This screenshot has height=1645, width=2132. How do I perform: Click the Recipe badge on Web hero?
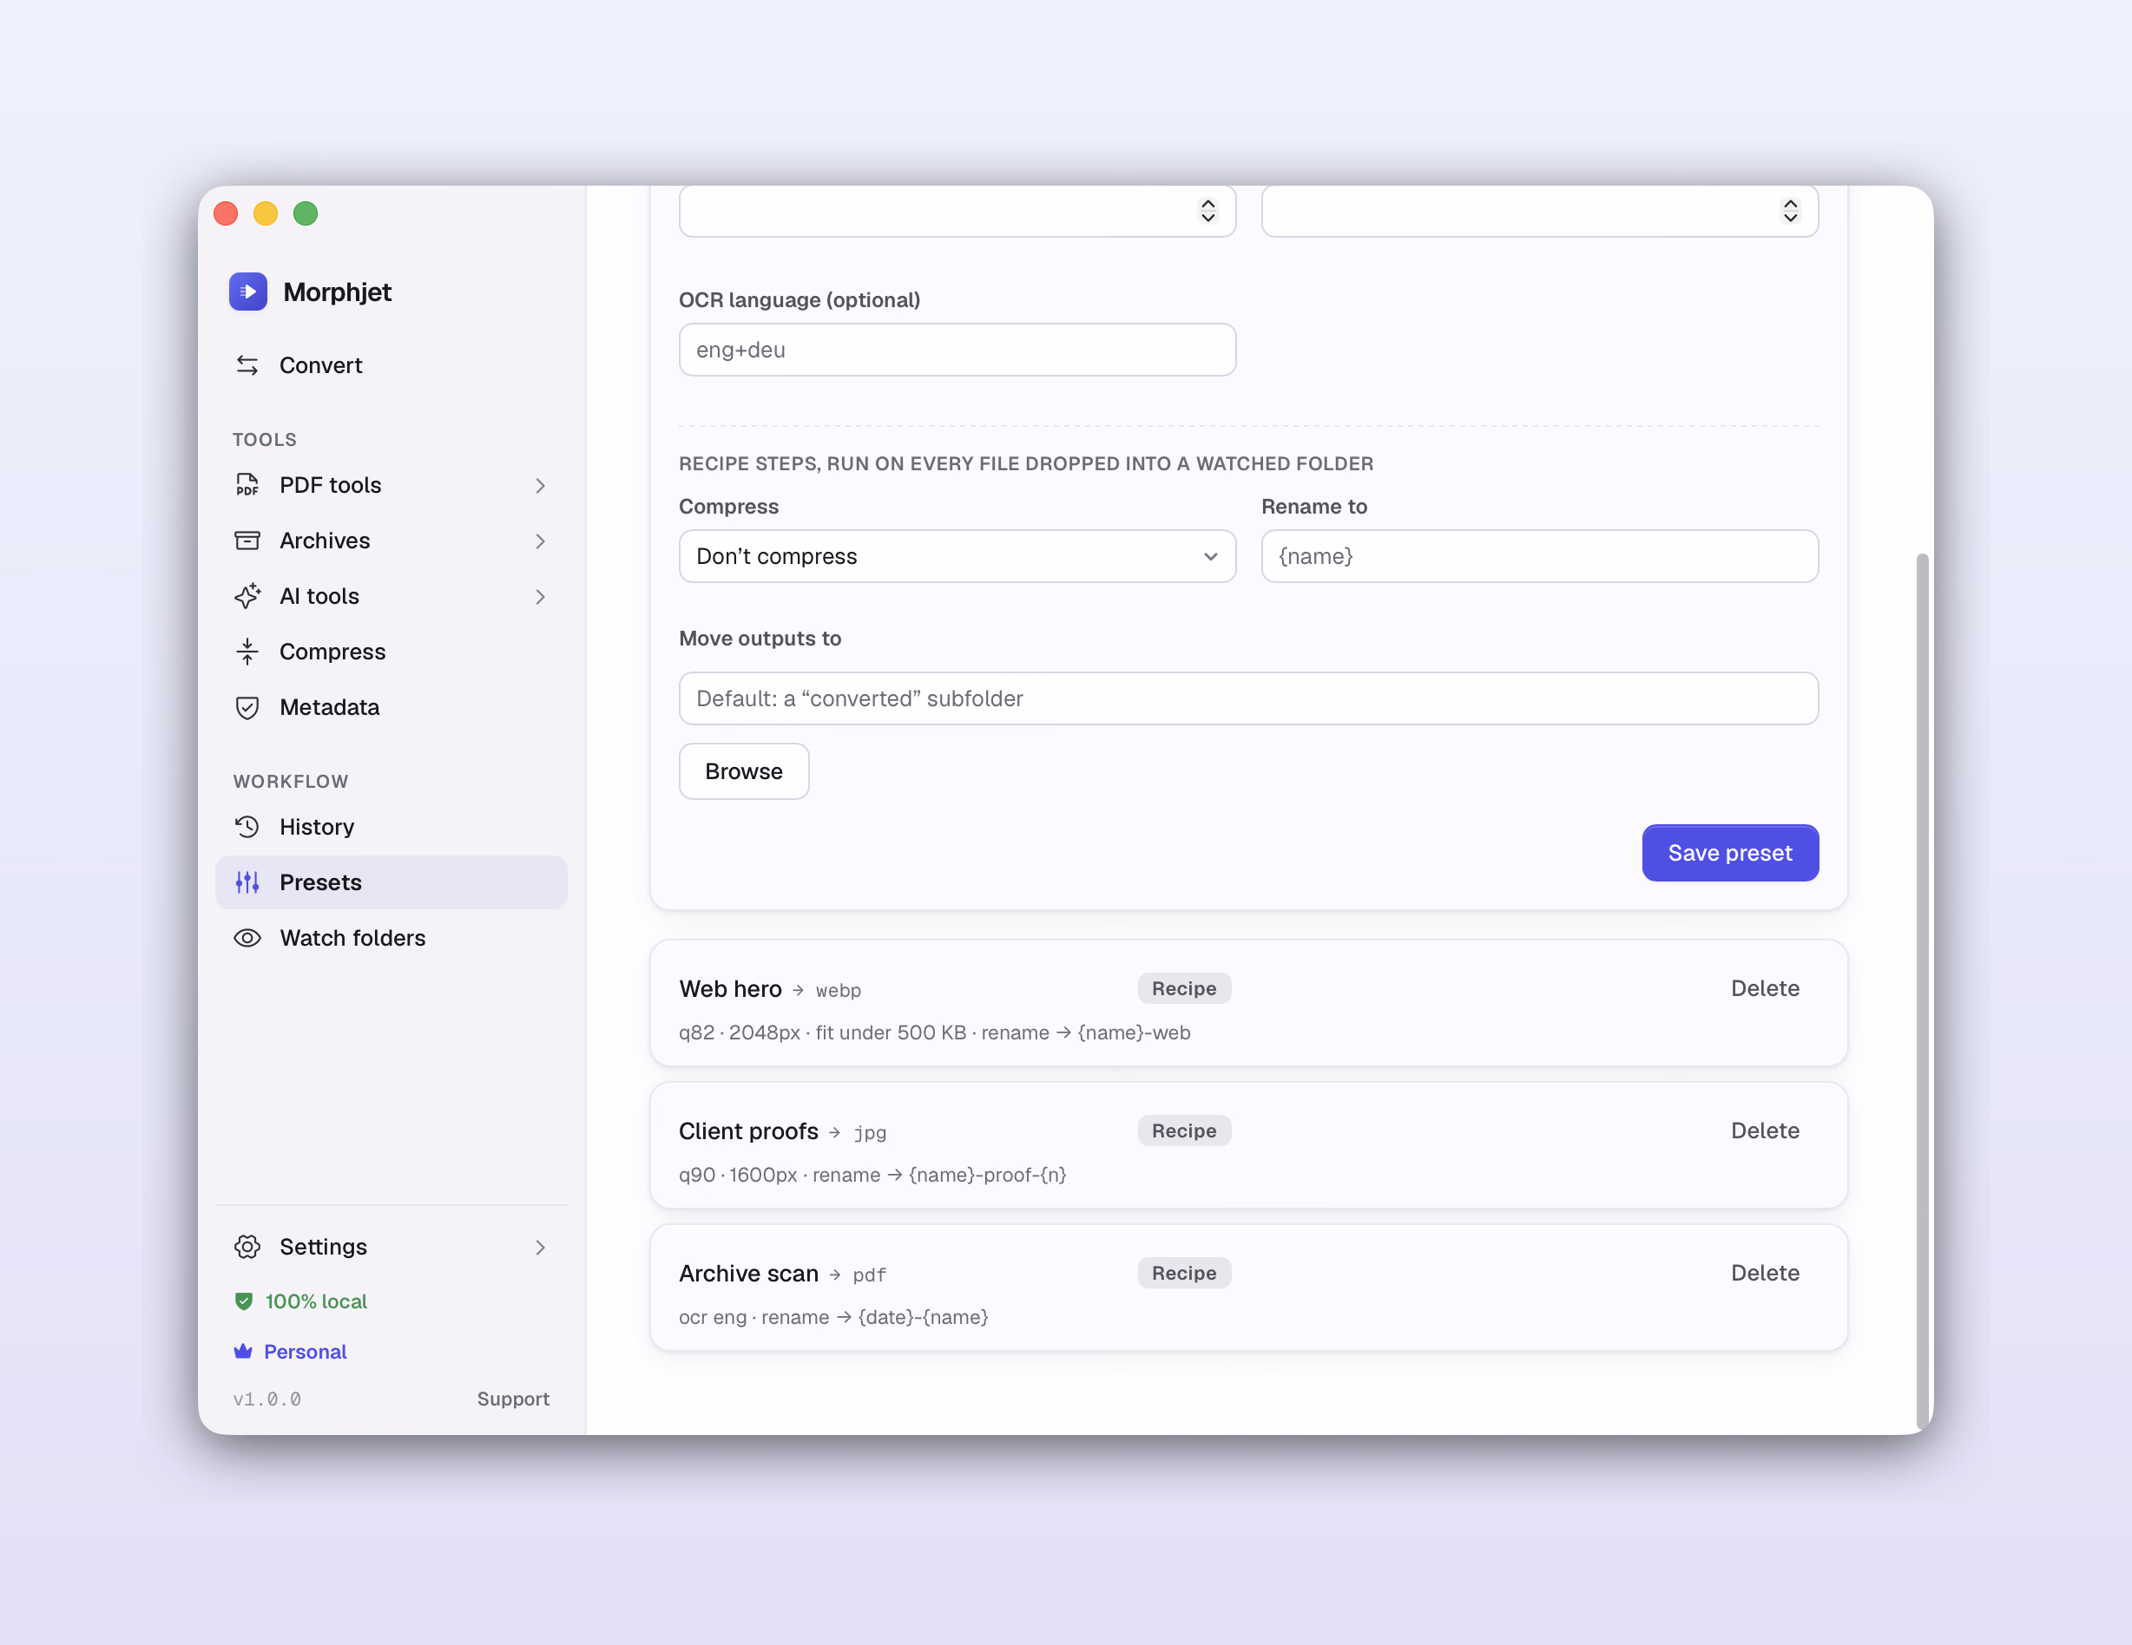tap(1184, 988)
